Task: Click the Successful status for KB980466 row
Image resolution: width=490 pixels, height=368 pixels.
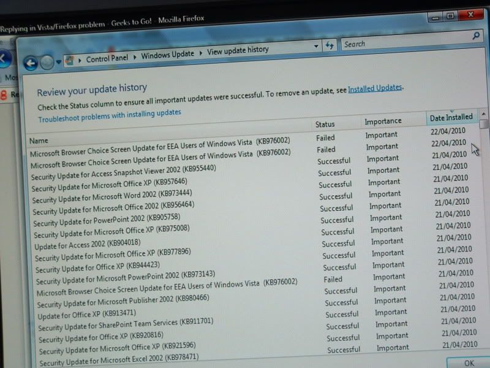Action: 341,291
